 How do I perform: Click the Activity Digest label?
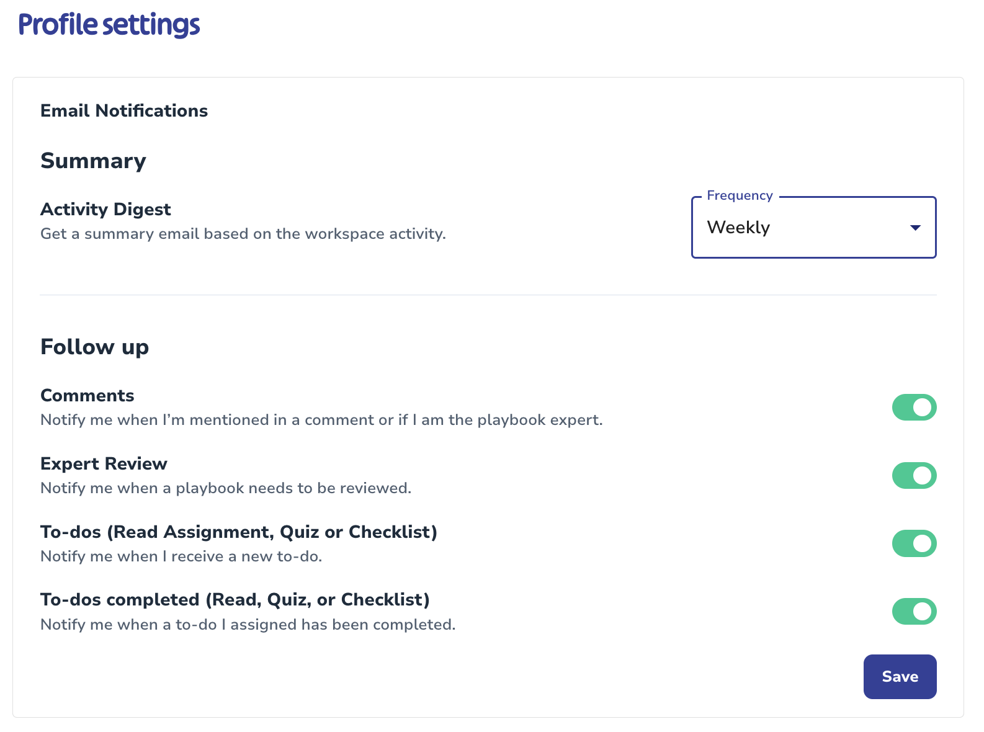[x=105, y=209]
